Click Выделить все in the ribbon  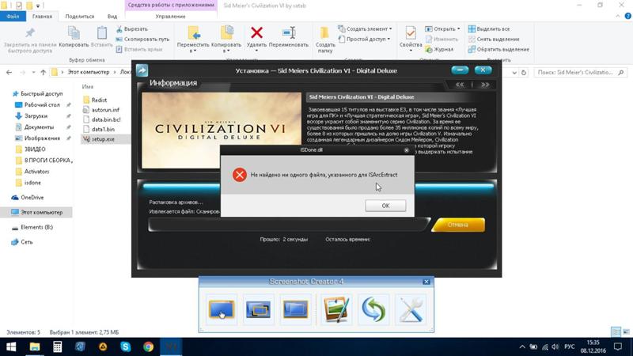point(488,29)
